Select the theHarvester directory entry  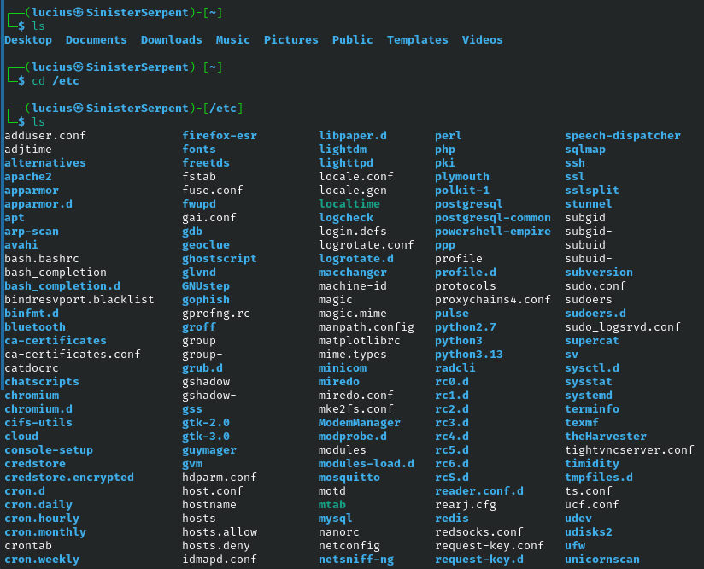tap(605, 437)
